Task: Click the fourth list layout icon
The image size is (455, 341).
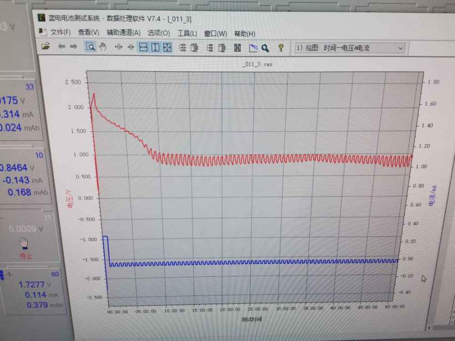Action: pyautogui.click(x=222, y=48)
